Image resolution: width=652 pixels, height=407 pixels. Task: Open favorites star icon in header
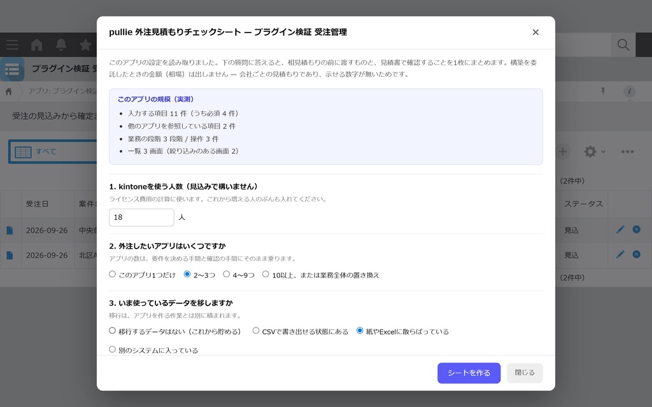tap(85, 45)
